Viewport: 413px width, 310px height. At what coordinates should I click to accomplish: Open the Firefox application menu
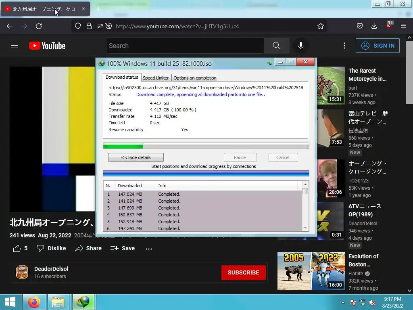pos(403,26)
